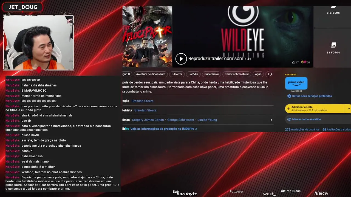Image resolution: width=351 pixels, height=197 pixels.
Task: Select the Paródia genre chip
Action: (193, 74)
